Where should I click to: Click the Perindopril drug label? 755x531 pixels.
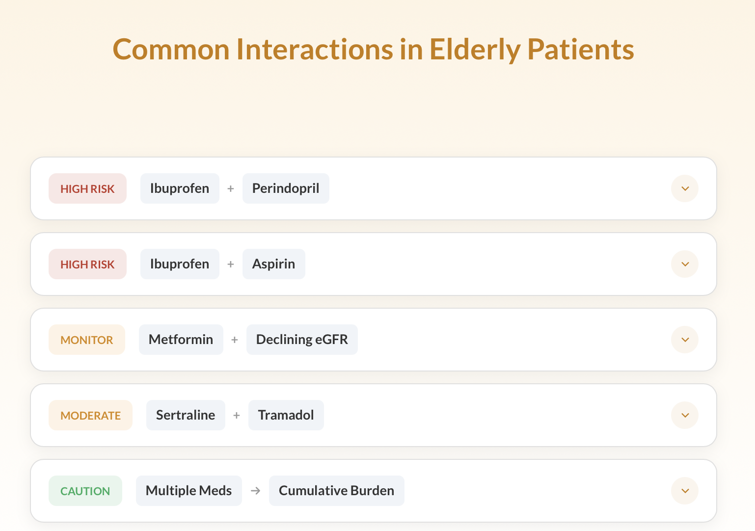(x=286, y=188)
